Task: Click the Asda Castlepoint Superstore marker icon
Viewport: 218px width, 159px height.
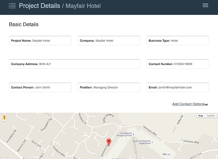Action: (152, 142)
